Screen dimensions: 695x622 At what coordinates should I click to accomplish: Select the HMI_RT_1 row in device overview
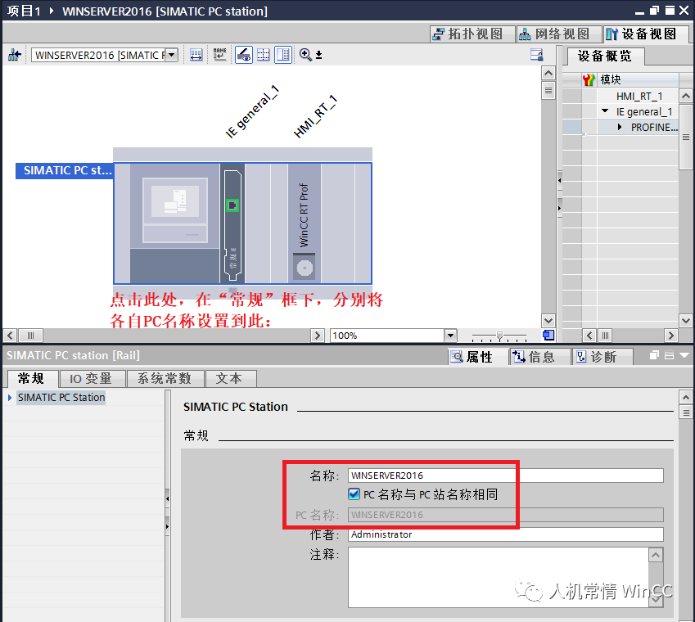639,96
